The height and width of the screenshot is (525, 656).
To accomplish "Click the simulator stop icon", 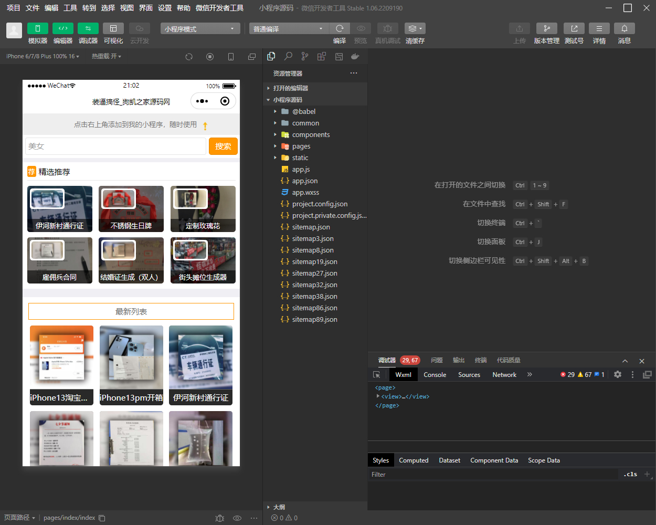I will (210, 56).
